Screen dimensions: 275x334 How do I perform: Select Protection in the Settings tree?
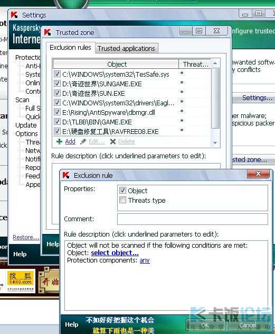pyautogui.click(x=28, y=58)
